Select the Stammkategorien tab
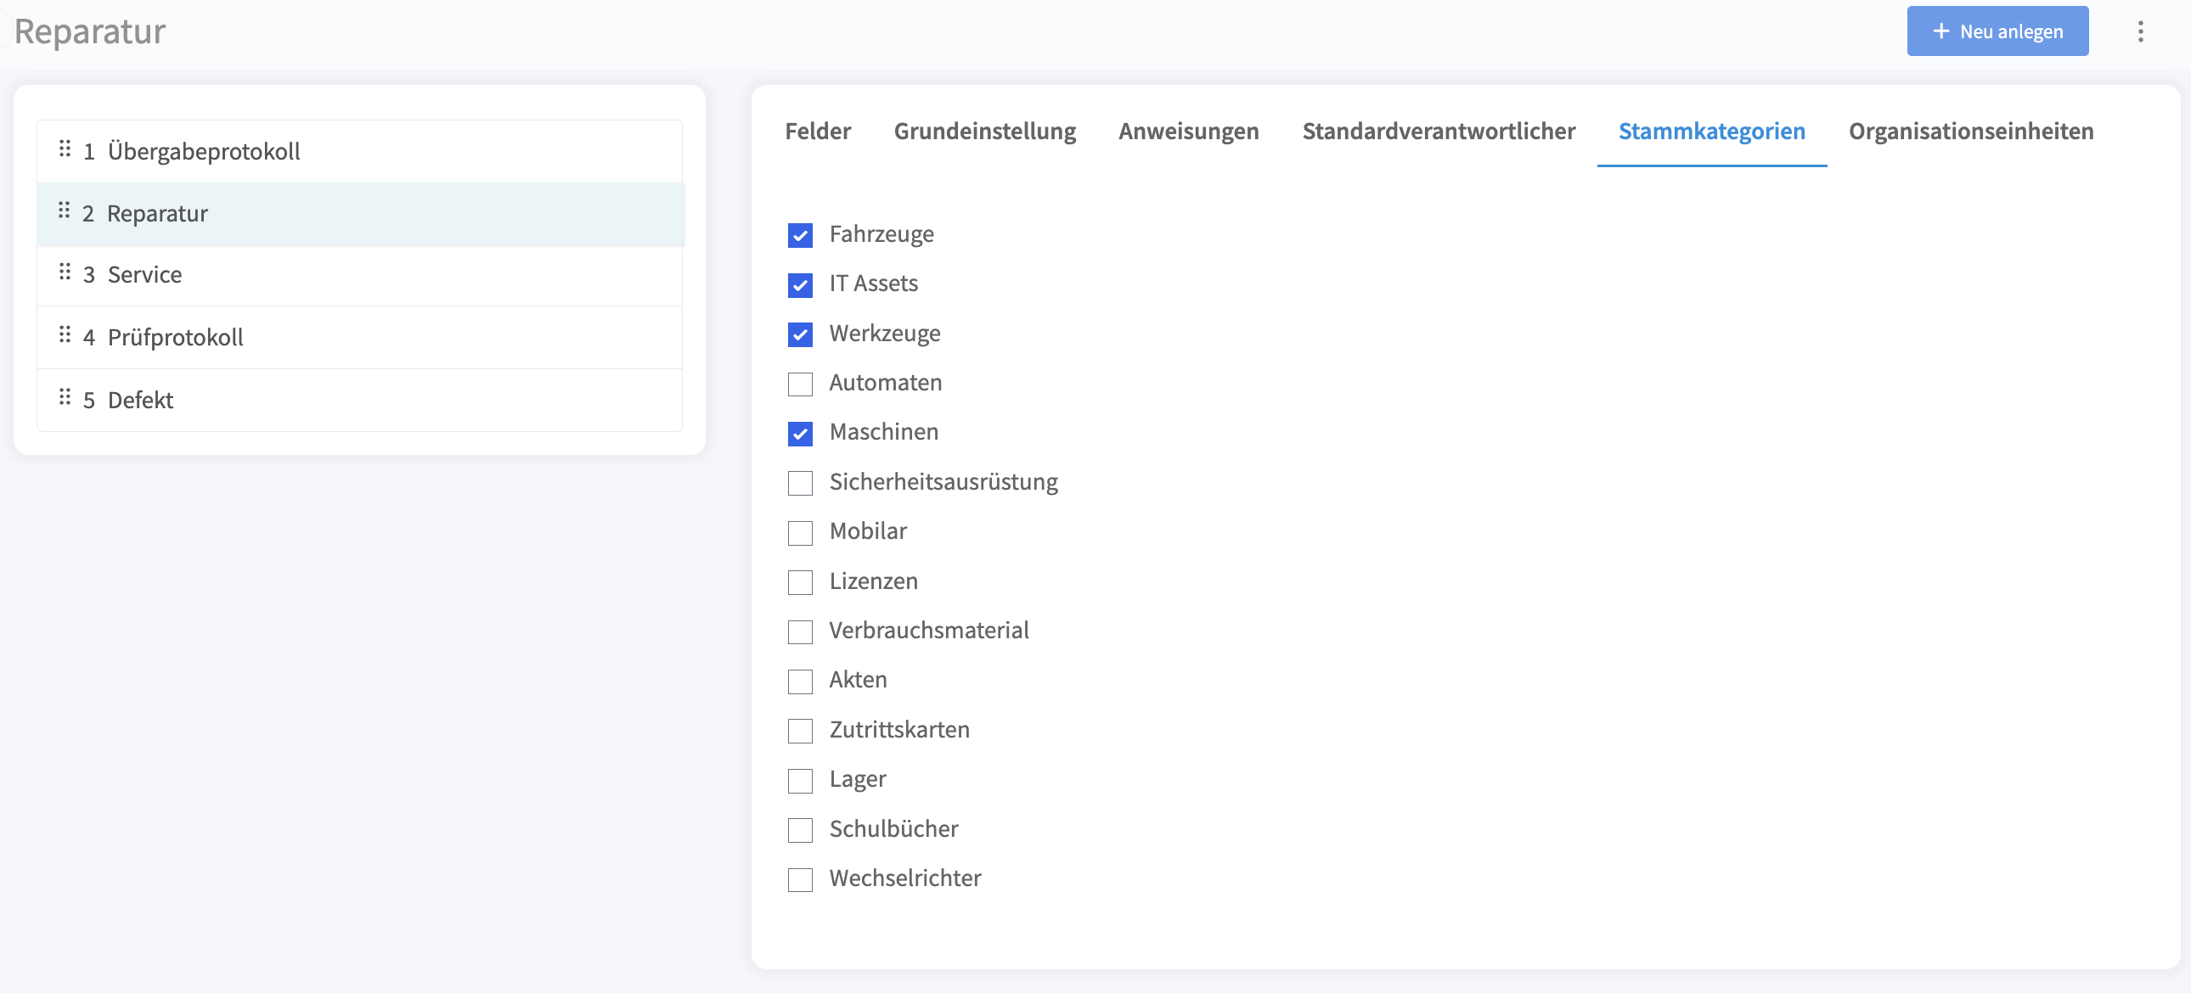 pyautogui.click(x=1711, y=131)
